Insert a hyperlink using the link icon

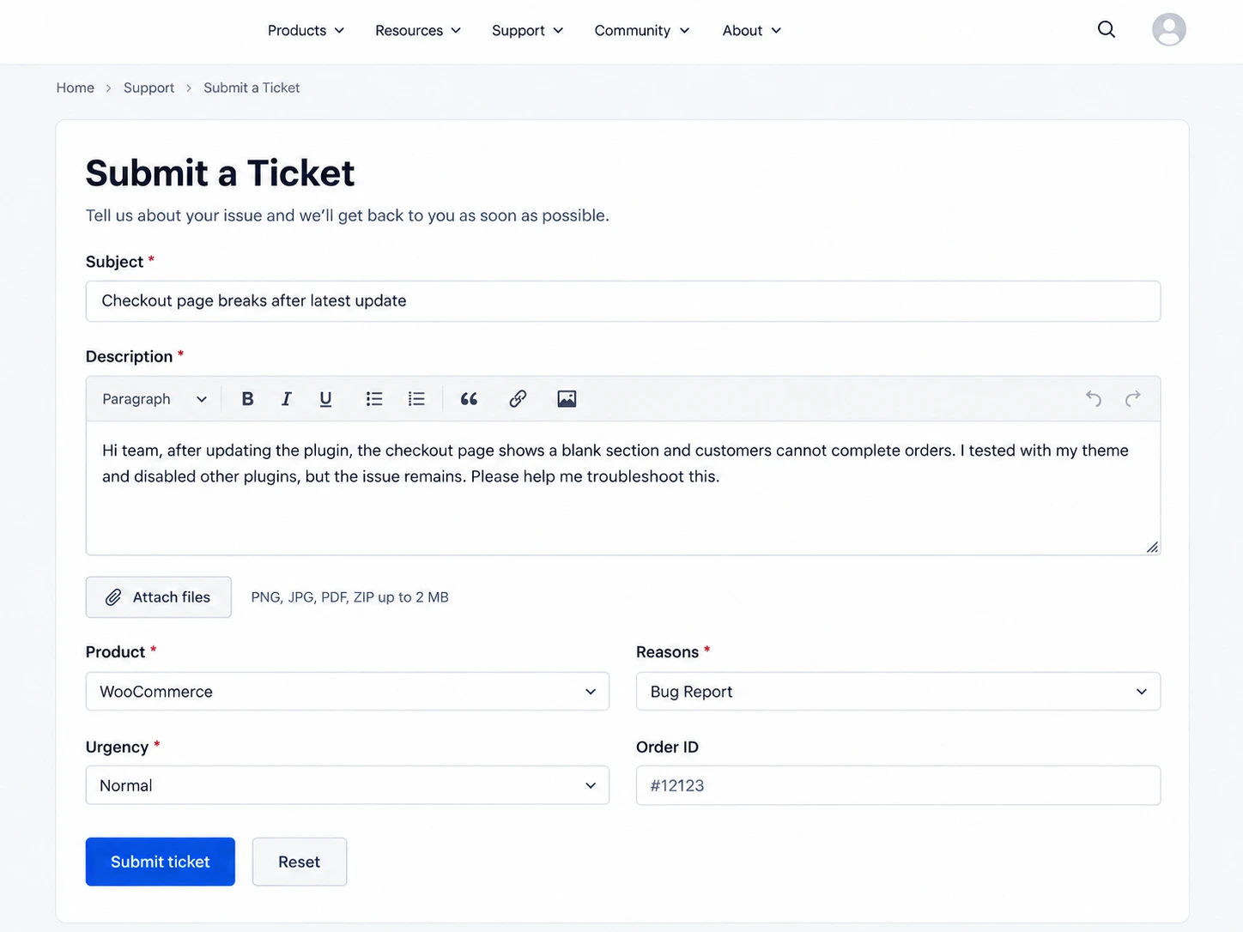(518, 399)
